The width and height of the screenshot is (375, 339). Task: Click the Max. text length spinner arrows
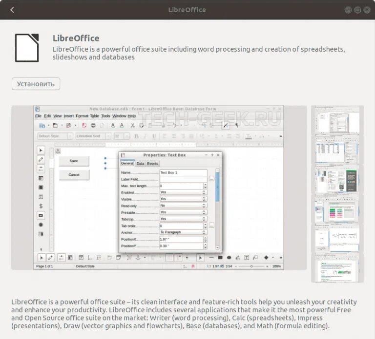pyautogui.click(x=205, y=186)
